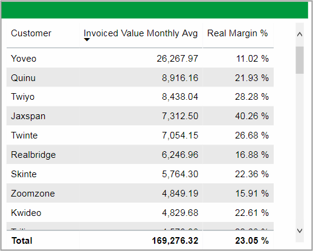Sort by Invoiced Value Monthly Avg header

pos(141,33)
